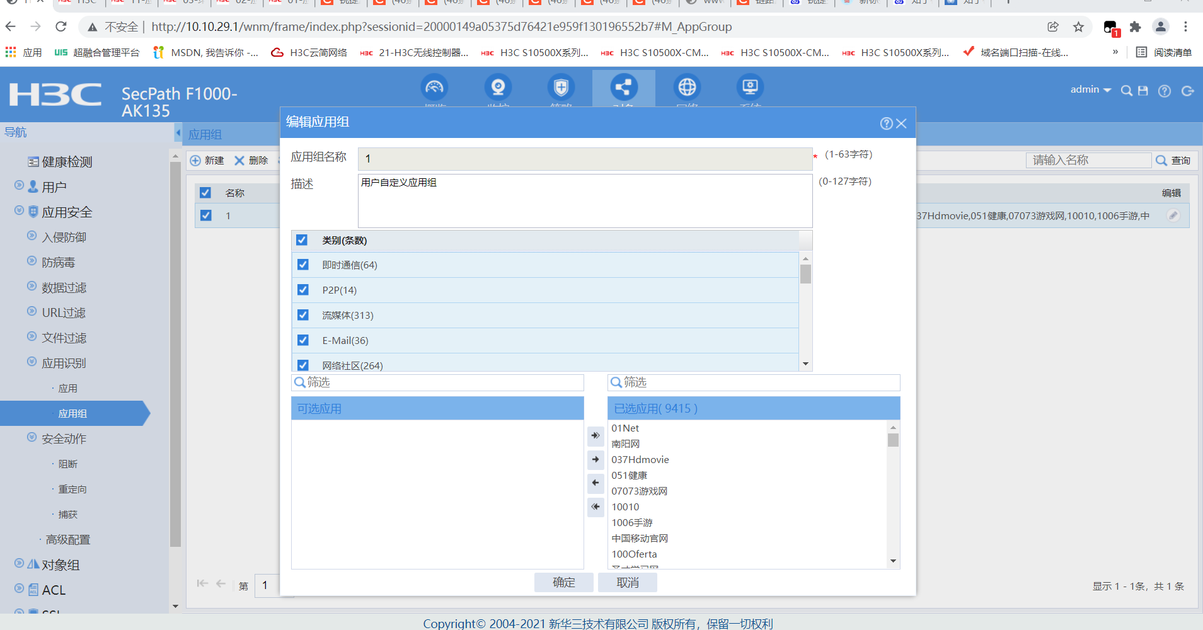Move all applications right with double arrow
Viewport: 1203px width, 630px height.
596,435
